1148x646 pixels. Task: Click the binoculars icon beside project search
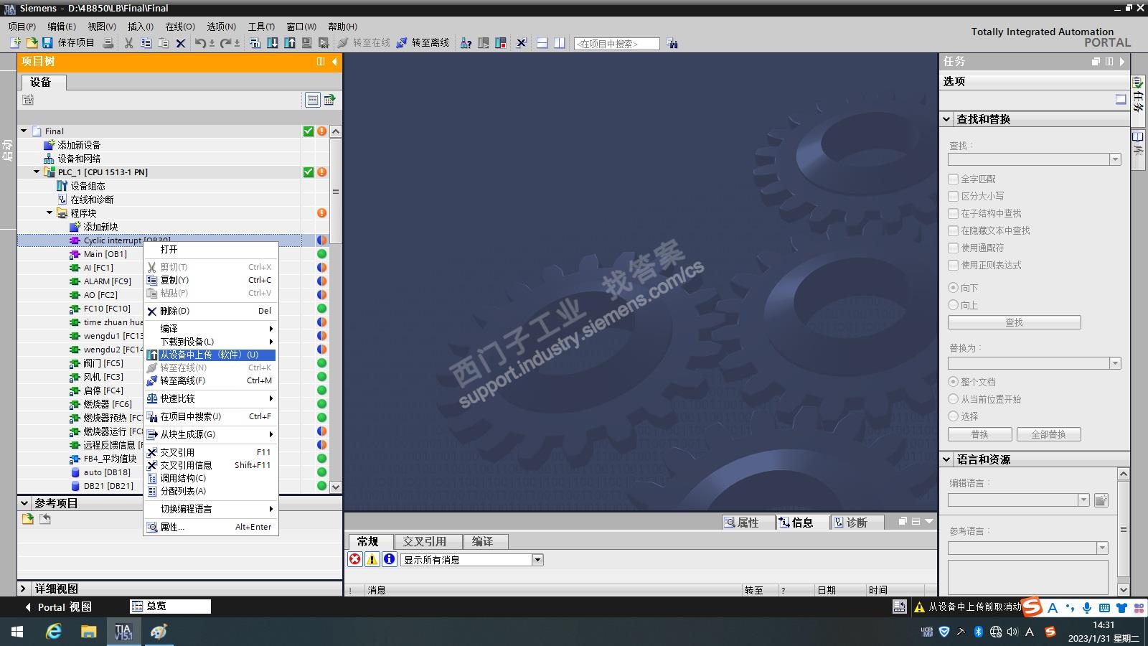tap(672, 43)
